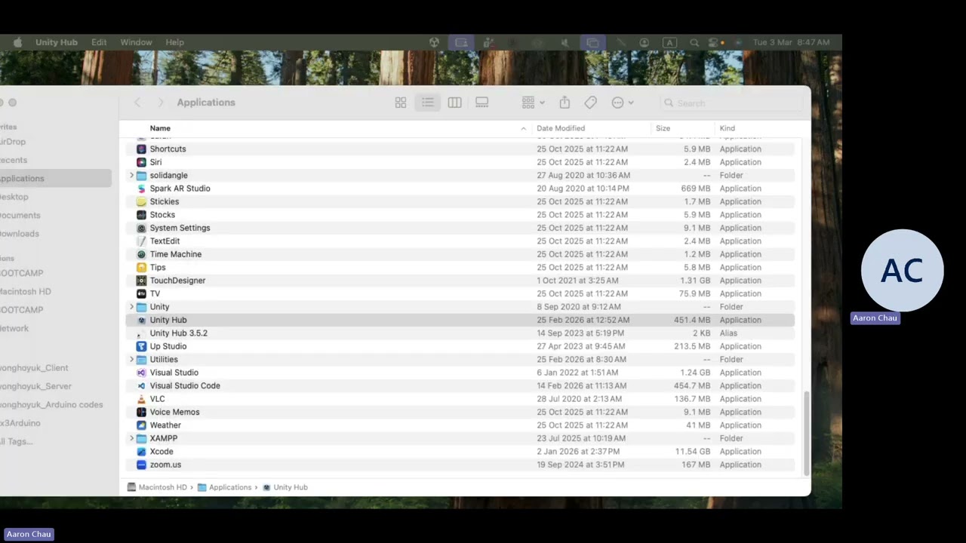Click Macintosh HD in the path bar

(157, 487)
